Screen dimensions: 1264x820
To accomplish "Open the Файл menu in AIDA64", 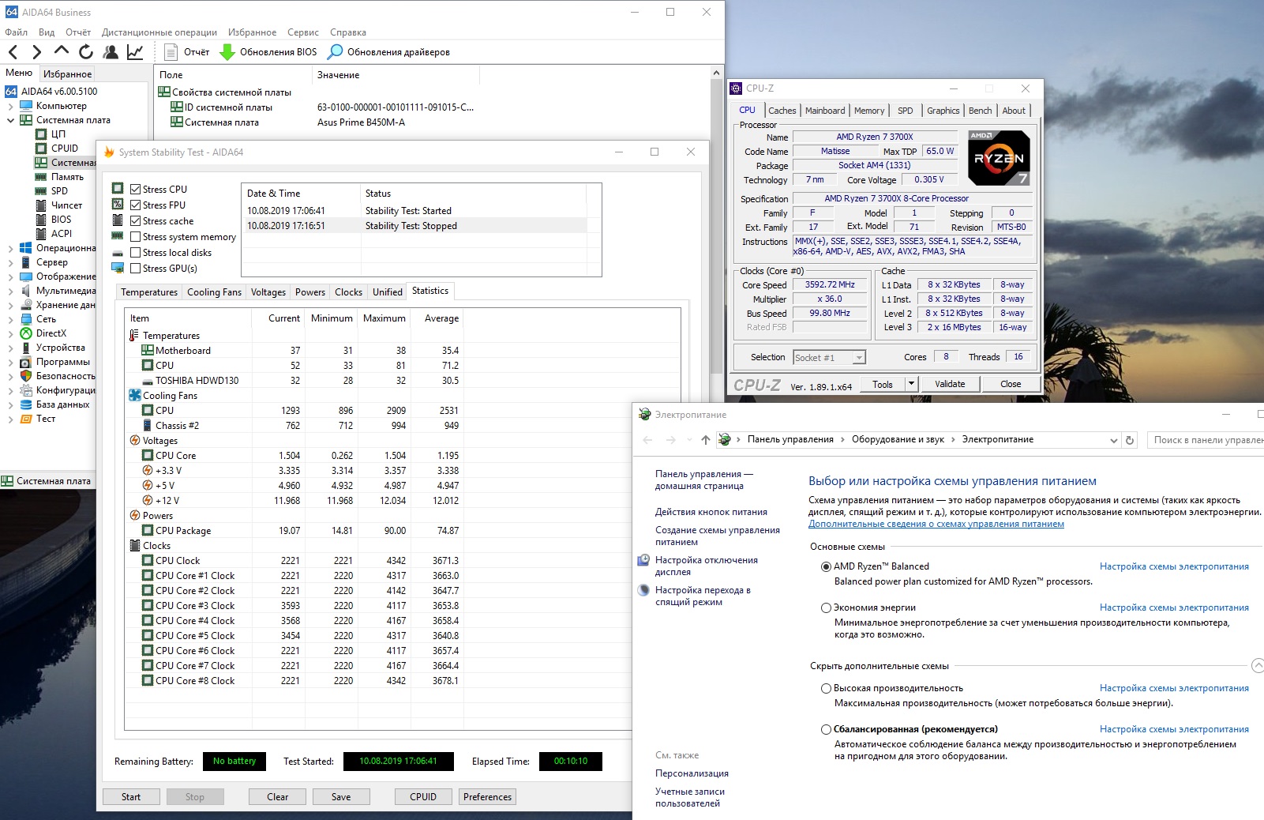I will [16, 32].
